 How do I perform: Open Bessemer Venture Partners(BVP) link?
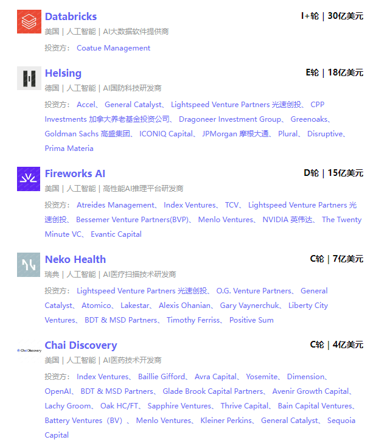(132, 220)
